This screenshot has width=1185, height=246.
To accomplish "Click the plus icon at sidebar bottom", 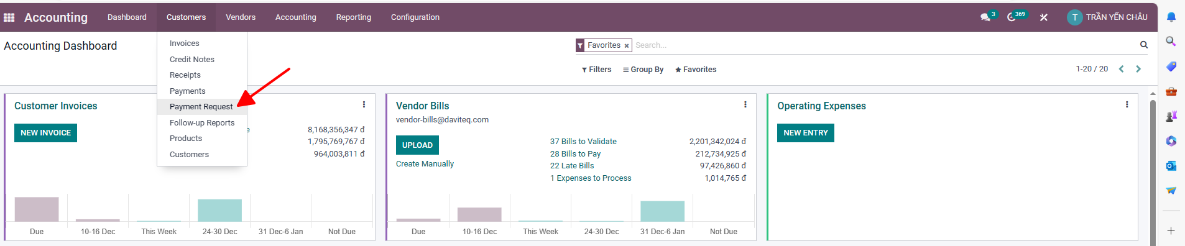I will [x=1171, y=231].
